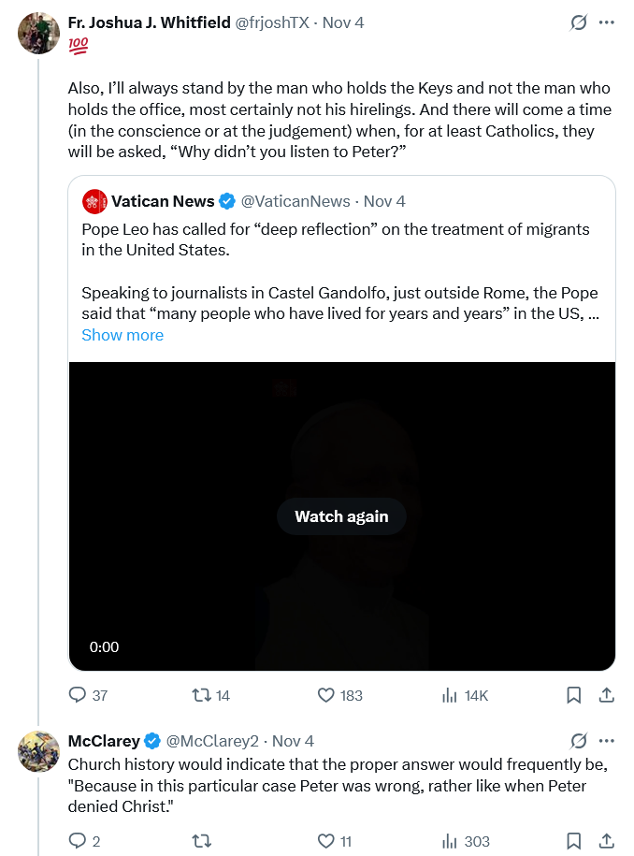Bookmark Fr. Joshua Whitfield's post
Screen dimensions: 634x856
pos(574,695)
